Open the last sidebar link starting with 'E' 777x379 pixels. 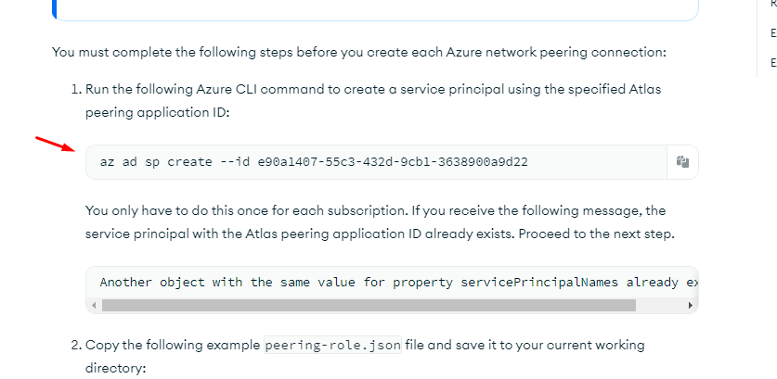[773, 62]
